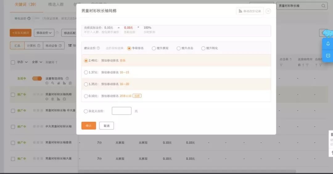The height and width of the screenshot is (174, 333).
Task: Click the filter funnel under 点击率 column
Action: 281,65
